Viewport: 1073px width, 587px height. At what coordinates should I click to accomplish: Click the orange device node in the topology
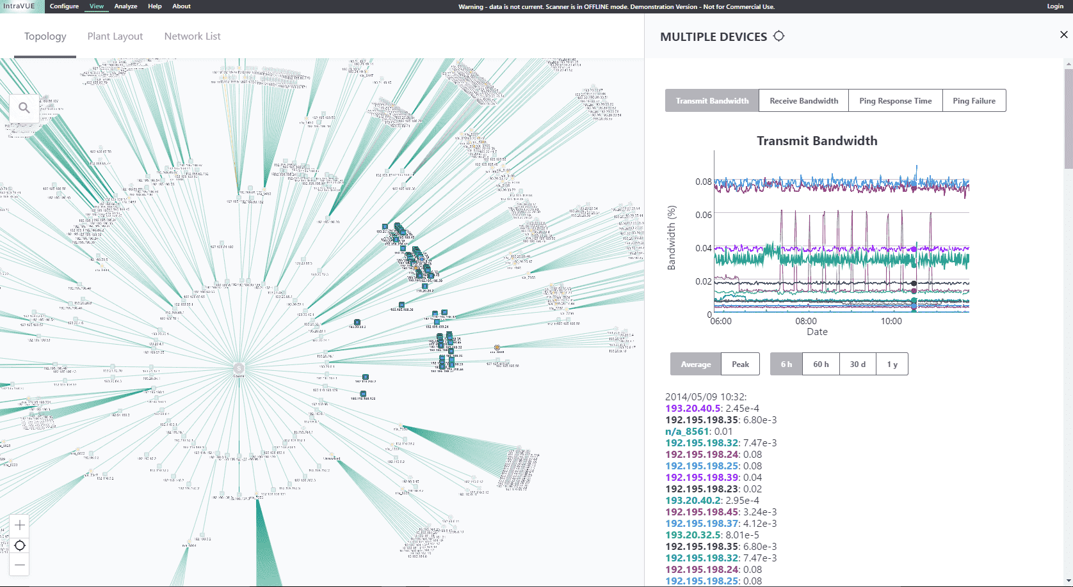click(x=497, y=348)
